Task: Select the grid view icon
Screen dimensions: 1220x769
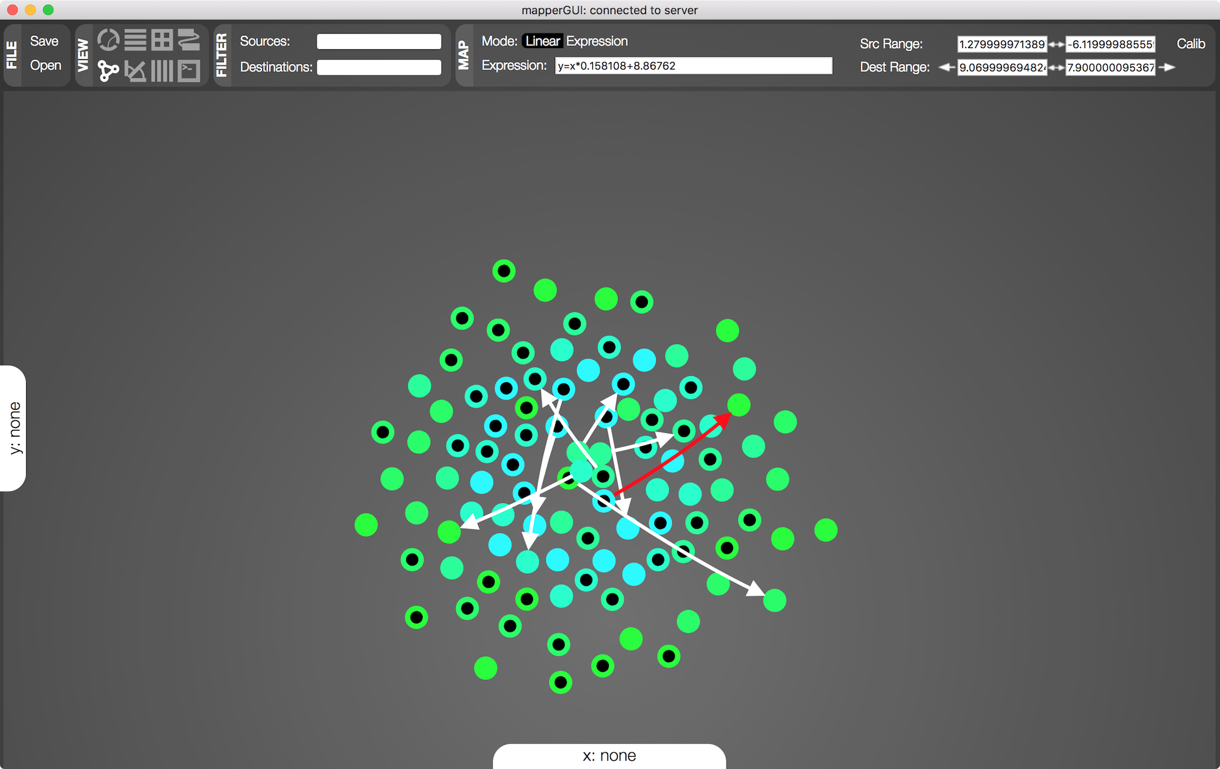Action: tap(162, 40)
